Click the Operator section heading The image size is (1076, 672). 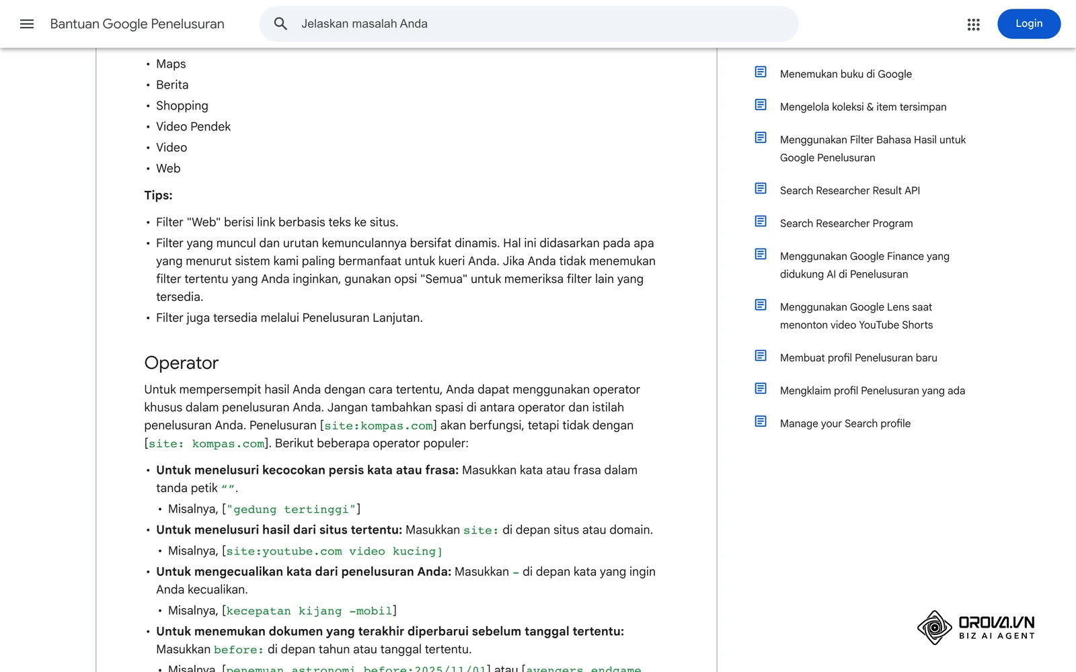point(182,363)
